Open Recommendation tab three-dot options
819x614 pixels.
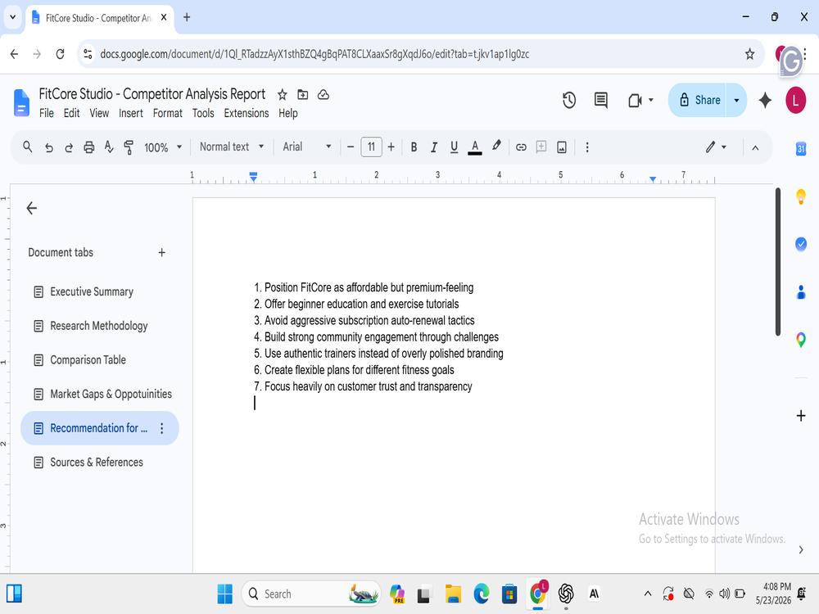pos(162,429)
